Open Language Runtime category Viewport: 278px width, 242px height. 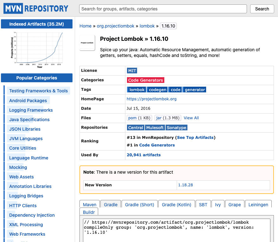pos(29,158)
